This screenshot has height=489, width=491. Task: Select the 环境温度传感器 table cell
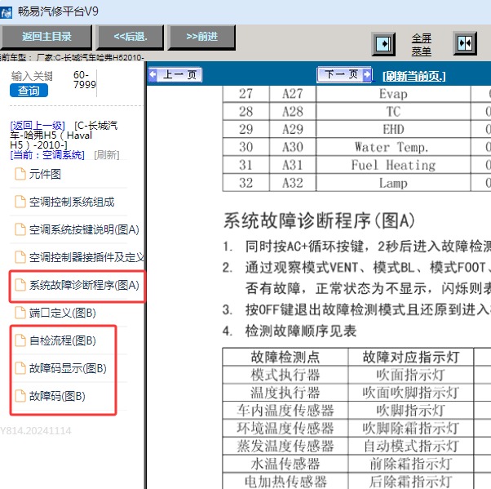point(285,429)
